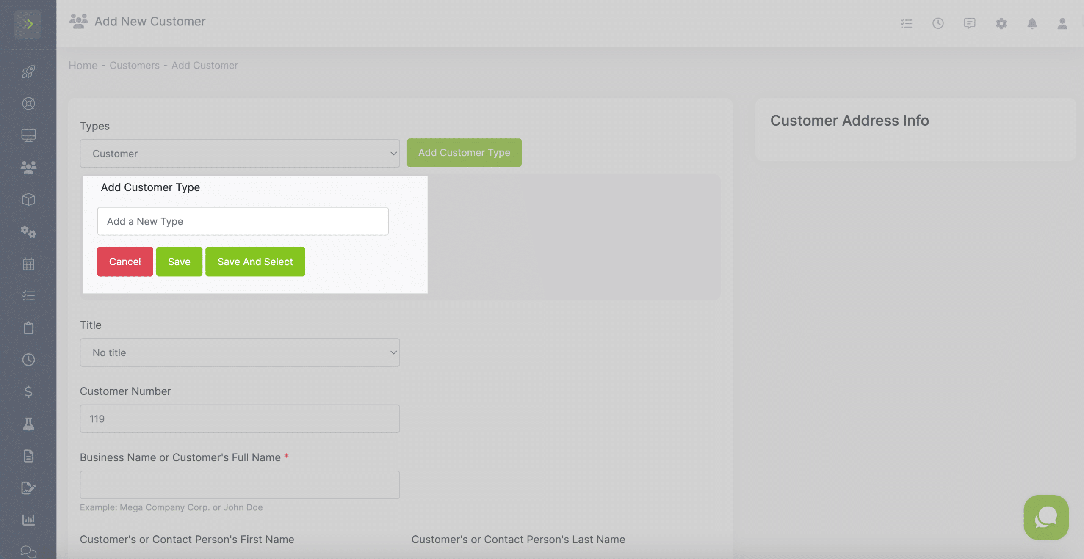This screenshot has height=559, width=1084.
Task: Cancel adding a customer type
Action: click(x=125, y=262)
